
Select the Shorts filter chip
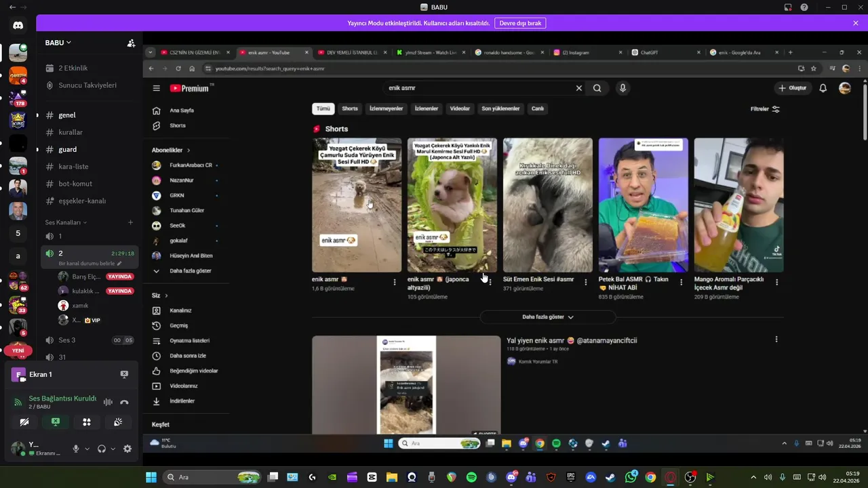click(350, 108)
